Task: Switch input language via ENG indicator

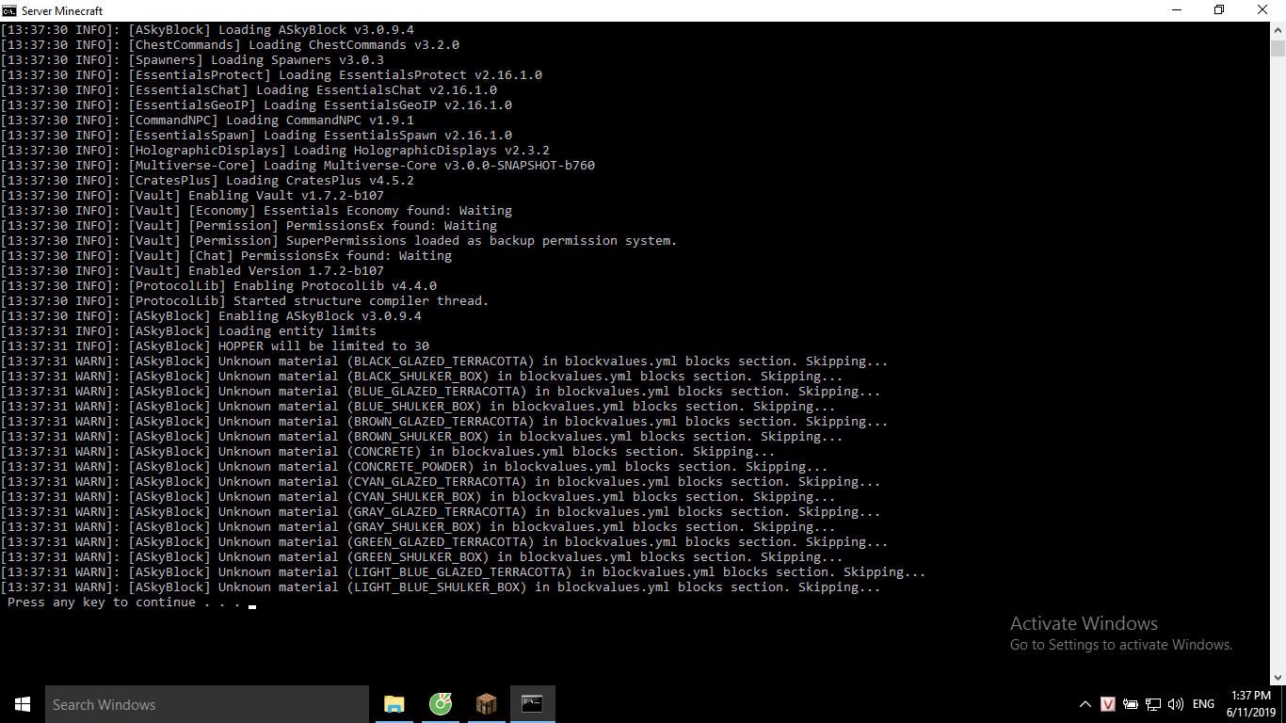Action: click(1203, 704)
